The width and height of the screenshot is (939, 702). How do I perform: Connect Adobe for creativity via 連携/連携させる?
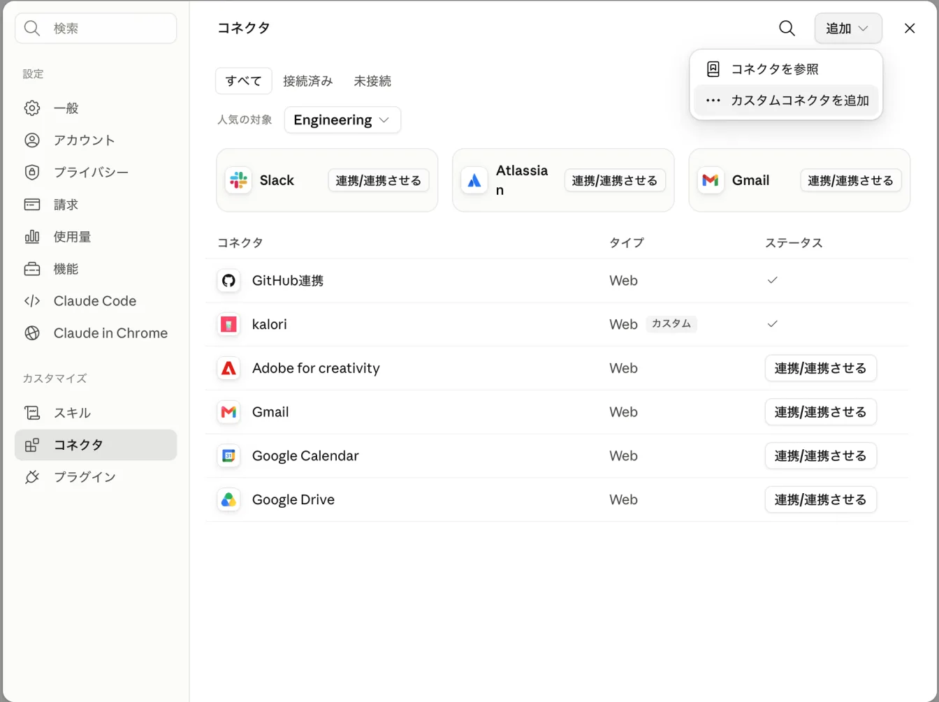(821, 368)
